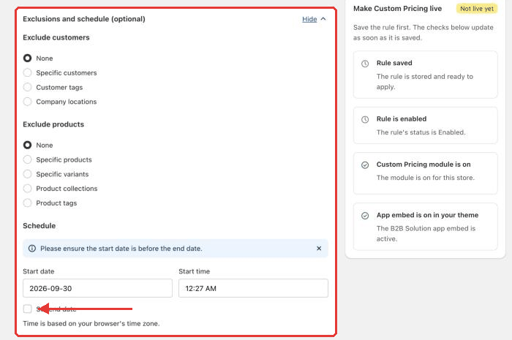Click the Make Custom Pricing live title
This screenshot has width=512, height=340.
pyautogui.click(x=397, y=9)
